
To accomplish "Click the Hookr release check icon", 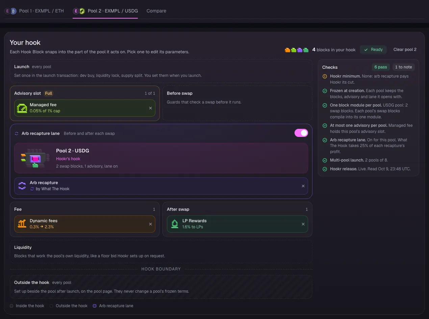I will coord(325,169).
